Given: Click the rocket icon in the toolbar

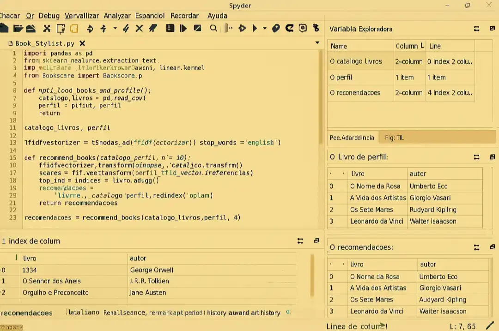Looking at the screenshot, I should tap(152, 29).
